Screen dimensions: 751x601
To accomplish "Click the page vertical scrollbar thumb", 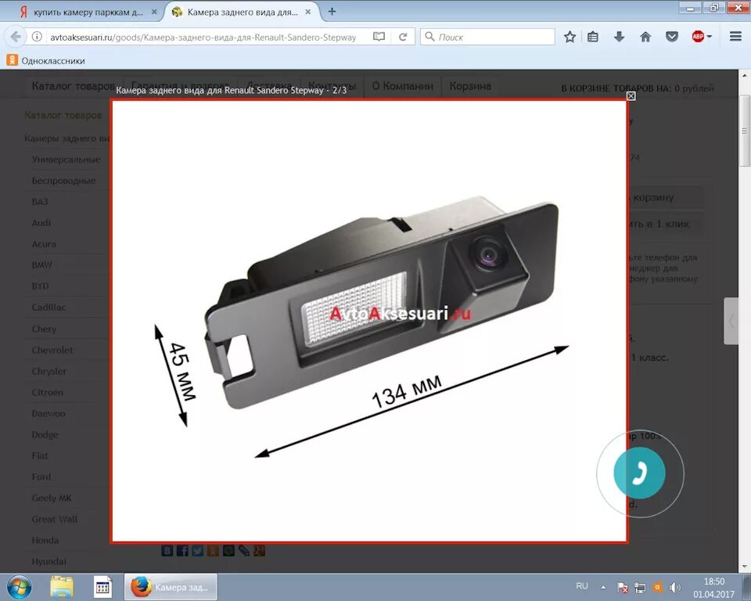I will tap(744, 131).
